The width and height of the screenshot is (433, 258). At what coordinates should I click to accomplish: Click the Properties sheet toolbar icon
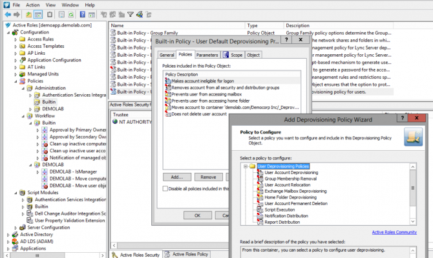pos(61,14)
